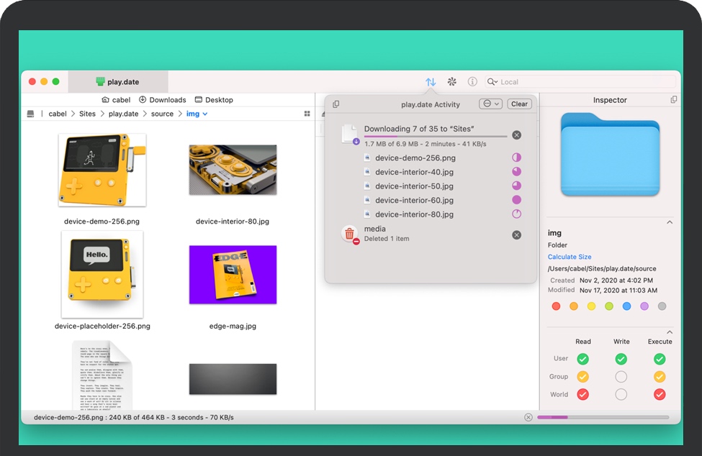Toggle User Read permission
The image size is (702, 456).
point(583,359)
